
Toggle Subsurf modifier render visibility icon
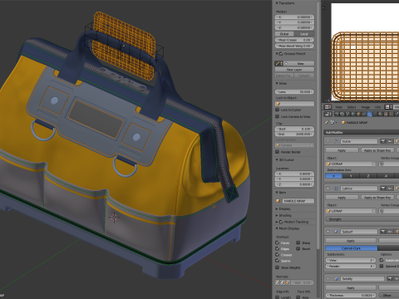[x=383, y=232]
